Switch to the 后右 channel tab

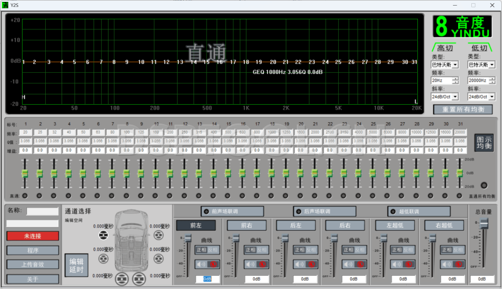click(x=344, y=225)
